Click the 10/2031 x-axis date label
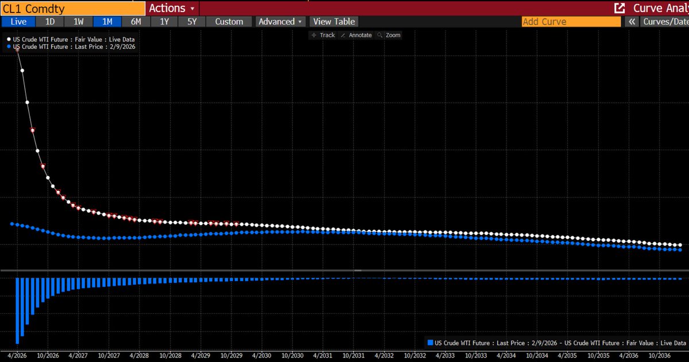This screenshot has height=362, width=689. [354, 356]
